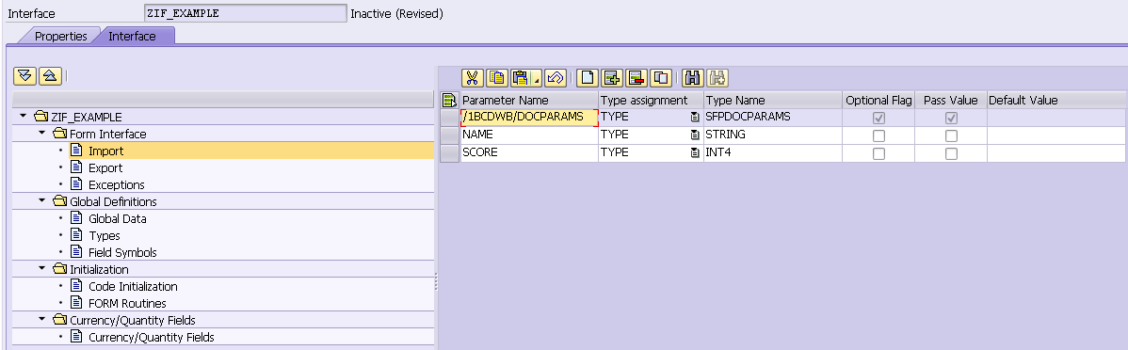Click the INT4 type name cell

pyautogui.click(x=773, y=153)
